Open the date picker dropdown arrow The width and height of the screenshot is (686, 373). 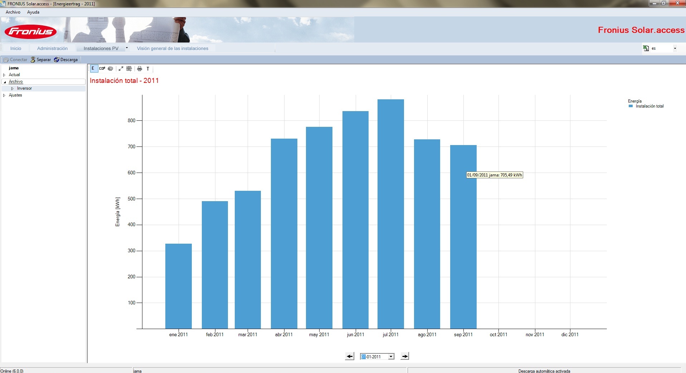tap(391, 357)
